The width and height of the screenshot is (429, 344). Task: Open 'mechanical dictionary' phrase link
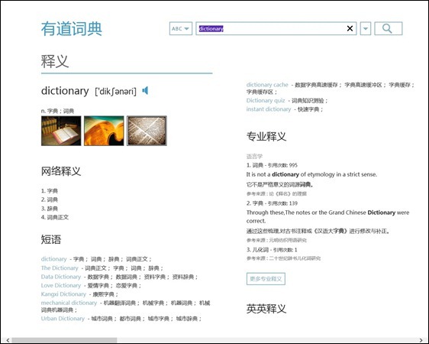pyautogui.click(x=69, y=303)
